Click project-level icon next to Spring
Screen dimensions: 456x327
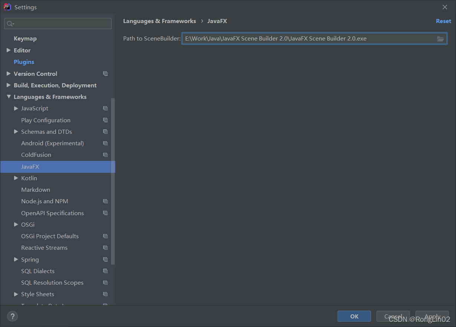click(x=105, y=259)
